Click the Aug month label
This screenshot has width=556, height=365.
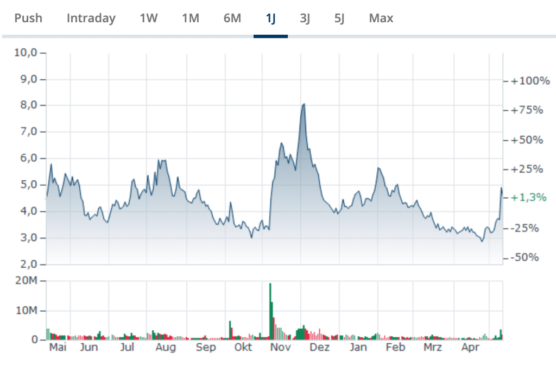pyautogui.click(x=166, y=347)
